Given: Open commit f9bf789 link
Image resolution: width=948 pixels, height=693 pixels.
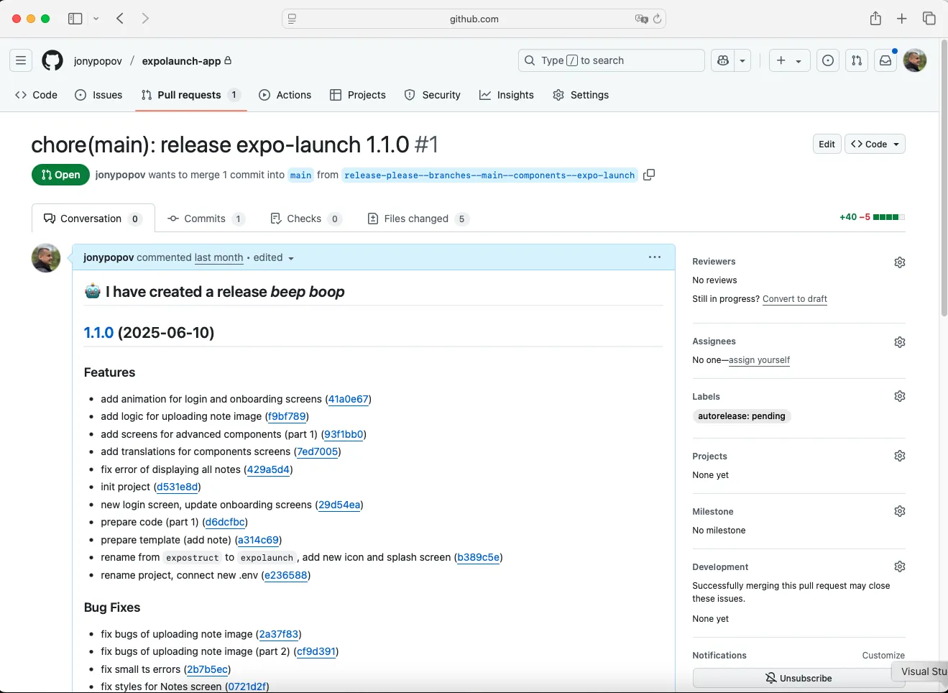Looking at the screenshot, I should 287,416.
